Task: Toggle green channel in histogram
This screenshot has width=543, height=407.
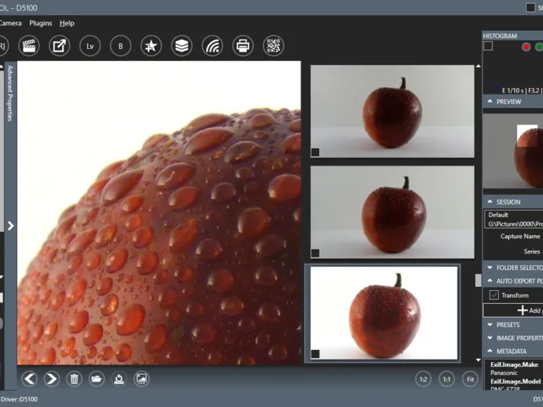Action: click(x=539, y=47)
